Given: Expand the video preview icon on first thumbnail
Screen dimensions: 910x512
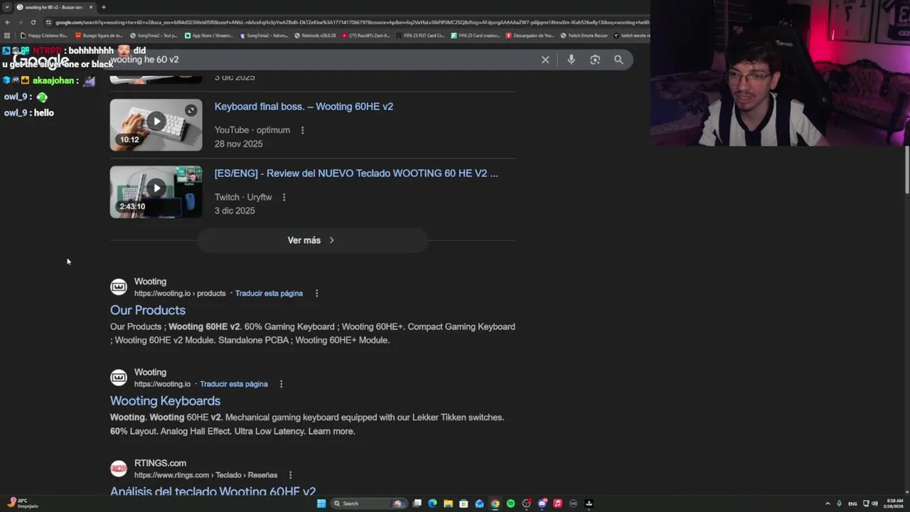Looking at the screenshot, I should (191, 110).
